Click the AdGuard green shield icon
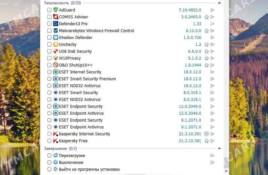The image size is (268, 175). 56,10
